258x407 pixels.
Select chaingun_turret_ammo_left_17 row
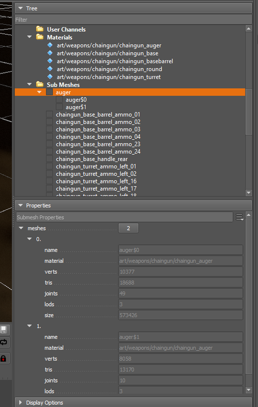pyautogui.click(x=96, y=188)
